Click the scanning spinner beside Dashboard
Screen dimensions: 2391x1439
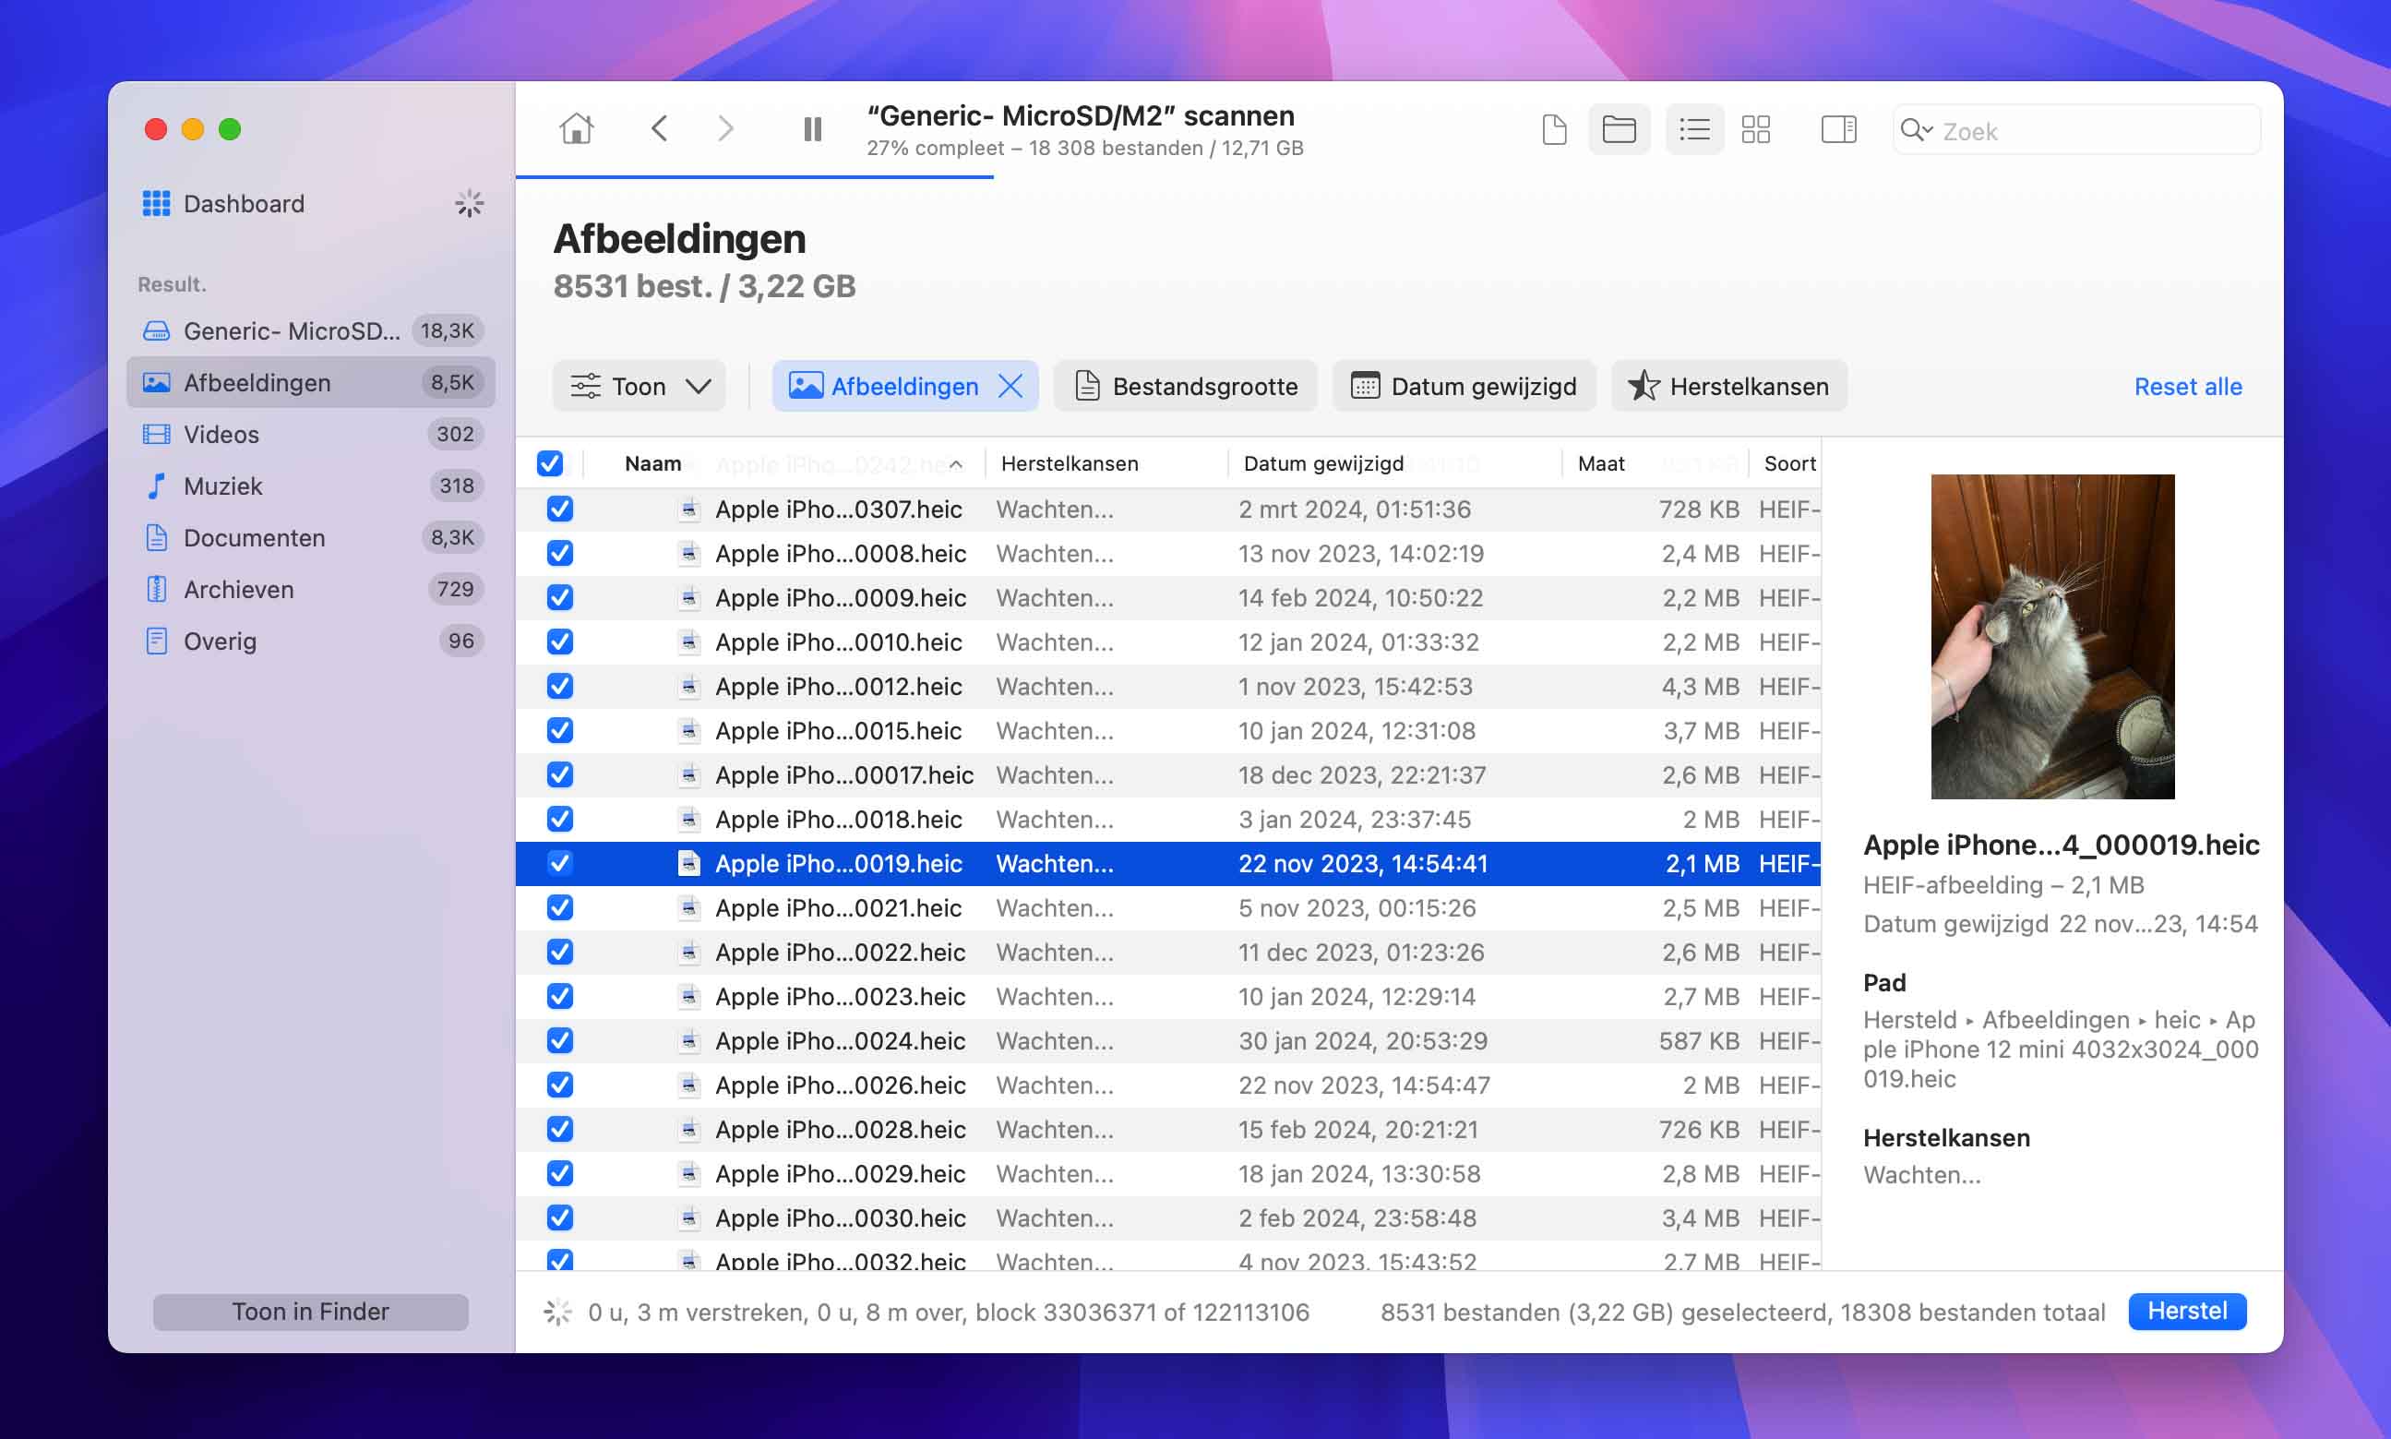[469, 203]
